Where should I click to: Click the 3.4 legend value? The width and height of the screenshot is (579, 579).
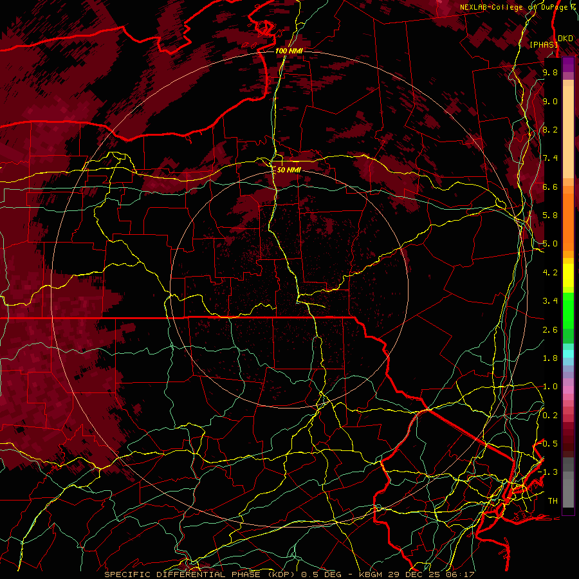point(550,301)
